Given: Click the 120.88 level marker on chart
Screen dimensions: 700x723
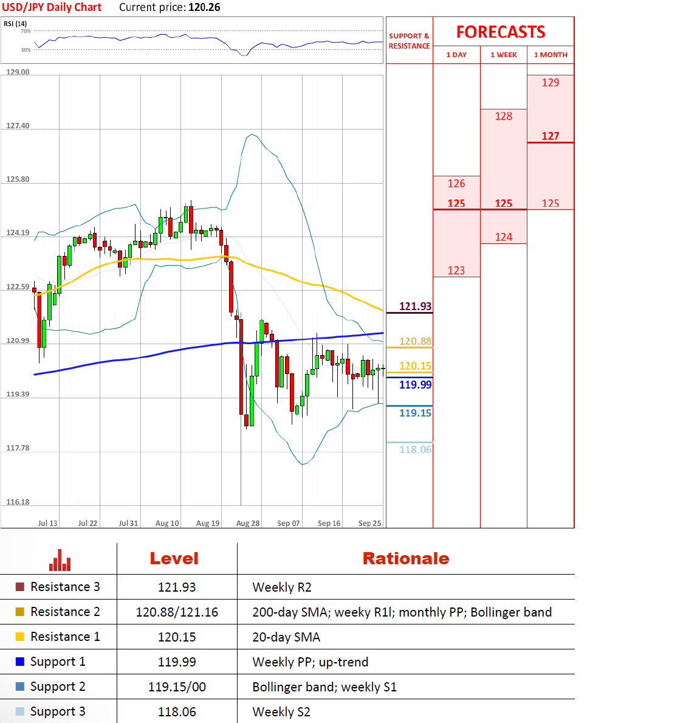Looking at the screenshot, I should pos(415,341).
